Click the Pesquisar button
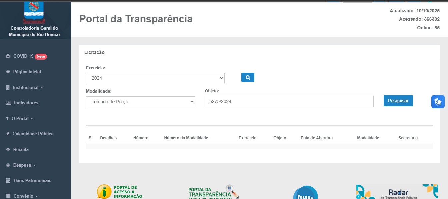448x199 pixels. click(398, 101)
